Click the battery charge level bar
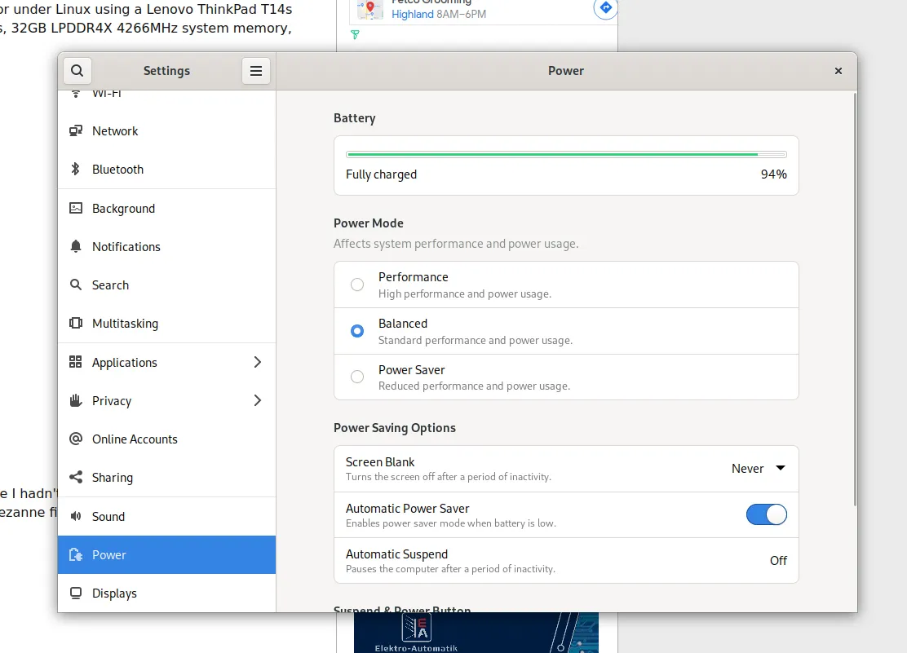Viewport: 907px width, 653px height. [x=566, y=154]
